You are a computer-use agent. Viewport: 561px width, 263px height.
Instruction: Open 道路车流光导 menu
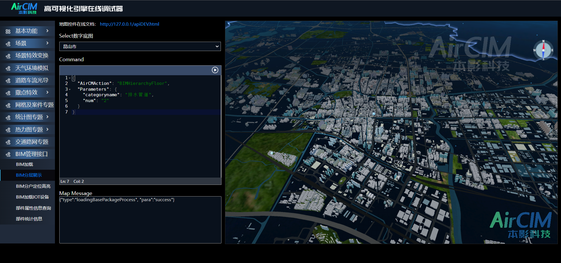click(x=27, y=80)
